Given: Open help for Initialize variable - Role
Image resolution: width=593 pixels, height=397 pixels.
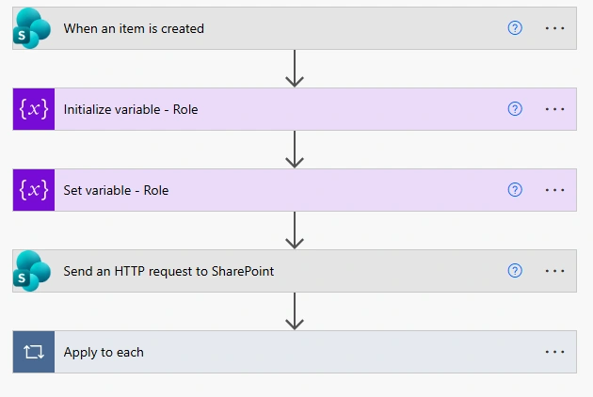Looking at the screenshot, I should (x=515, y=109).
